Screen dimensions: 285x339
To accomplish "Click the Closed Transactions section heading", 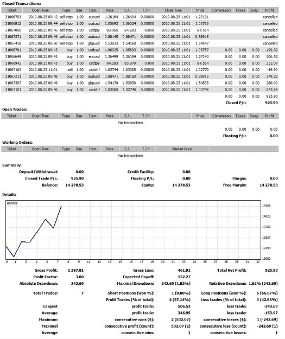I will point(21,3).
